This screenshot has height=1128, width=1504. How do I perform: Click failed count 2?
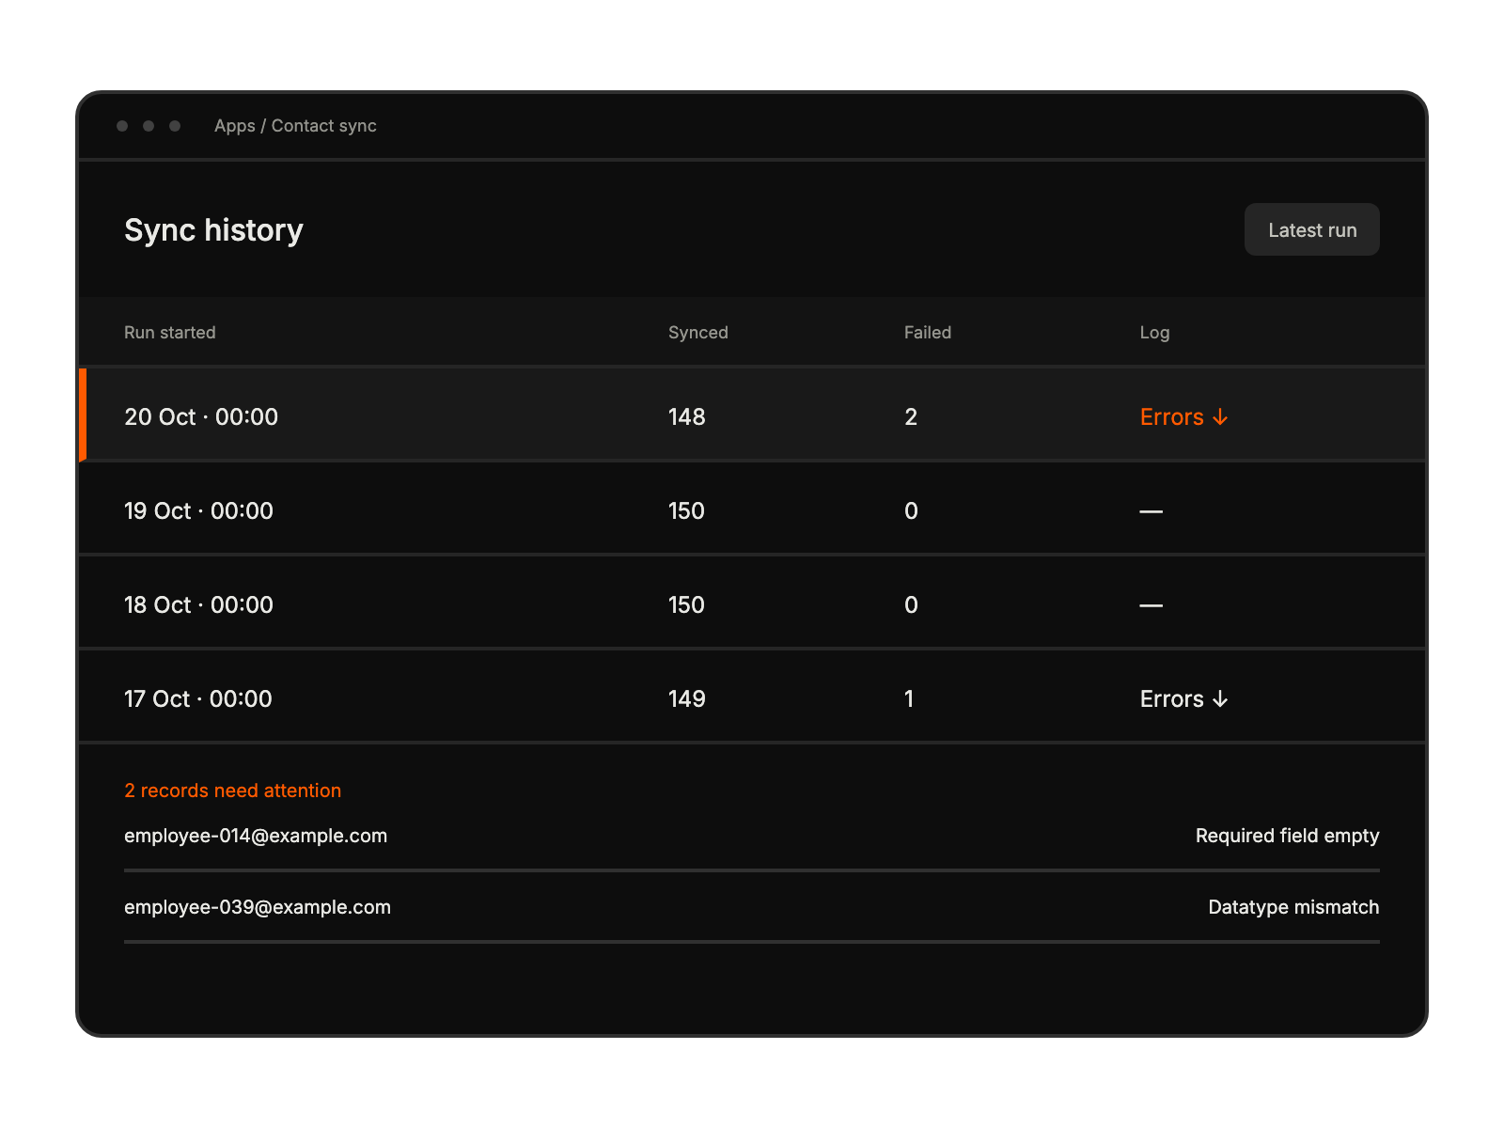pos(911,416)
